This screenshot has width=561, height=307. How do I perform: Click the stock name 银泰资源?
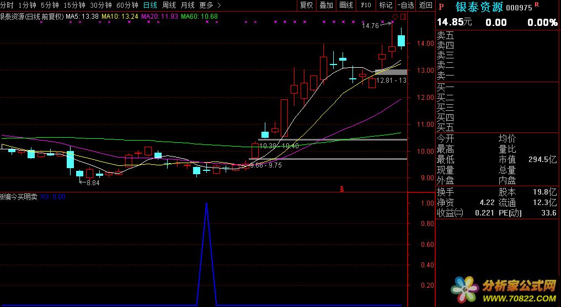[479, 7]
